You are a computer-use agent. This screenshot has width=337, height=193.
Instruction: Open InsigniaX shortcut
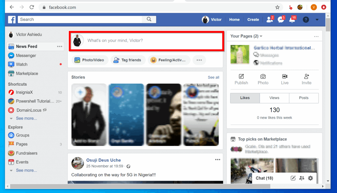tap(24, 92)
